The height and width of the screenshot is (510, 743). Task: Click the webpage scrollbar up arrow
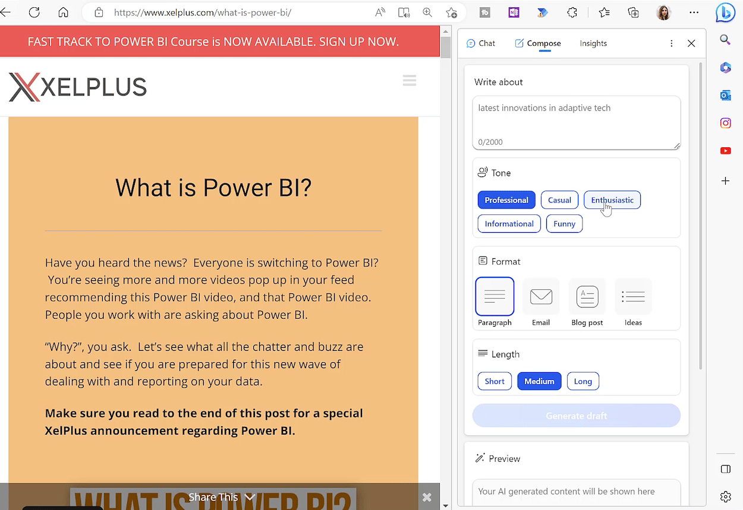coord(446,31)
